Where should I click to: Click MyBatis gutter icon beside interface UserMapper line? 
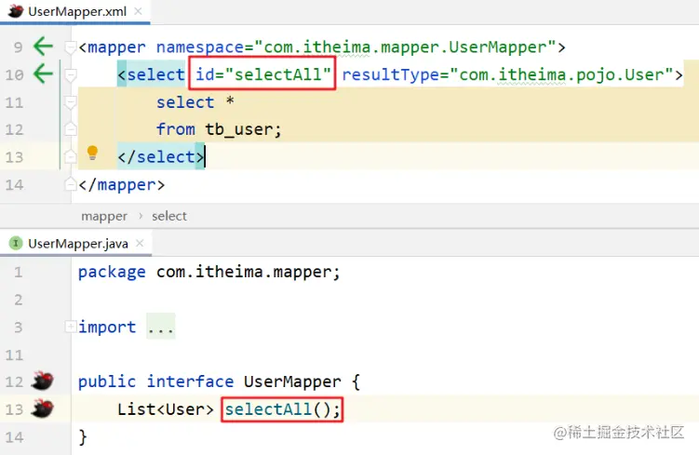tap(43, 381)
